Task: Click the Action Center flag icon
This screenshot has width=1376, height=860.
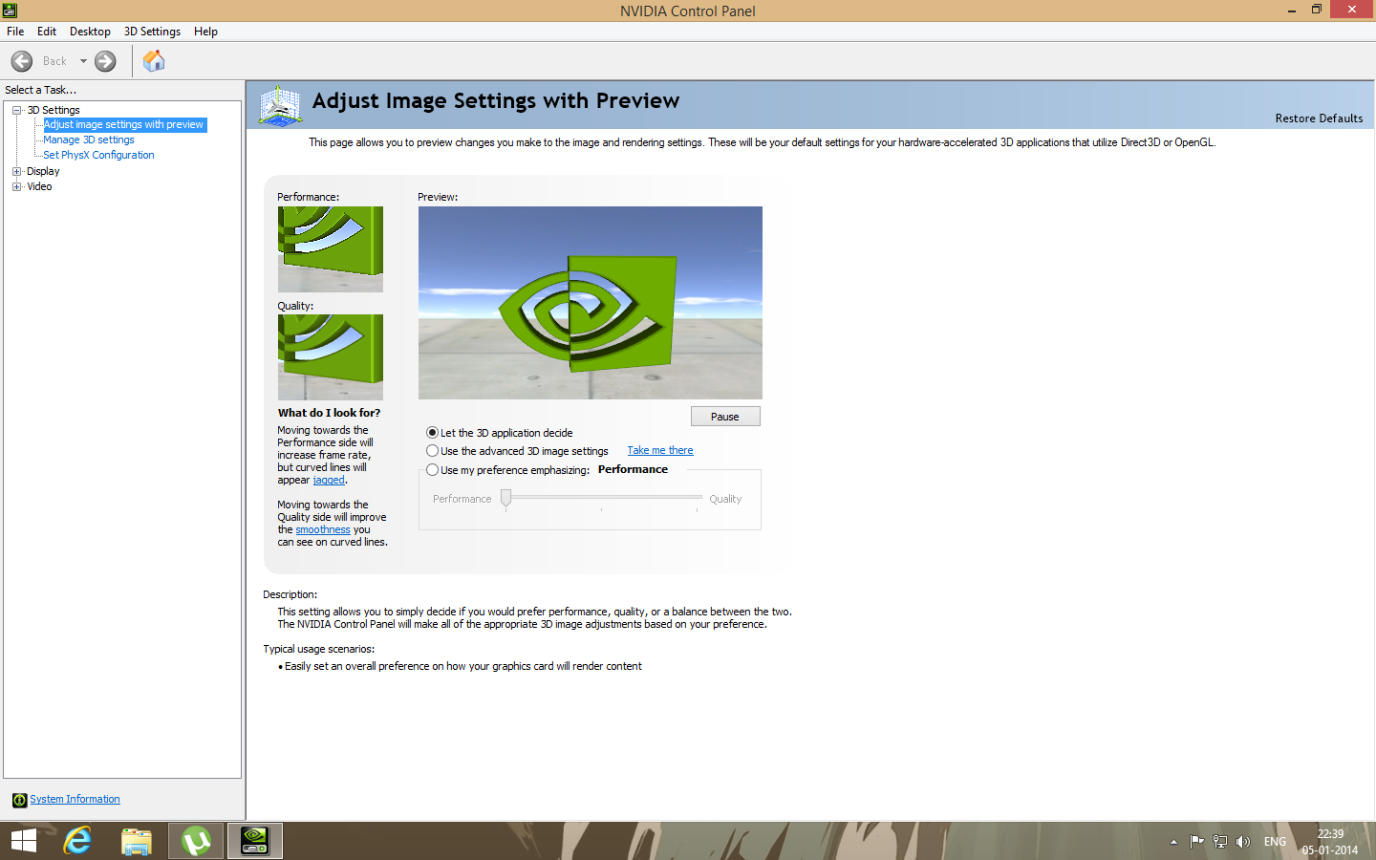Action: point(1196,842)
